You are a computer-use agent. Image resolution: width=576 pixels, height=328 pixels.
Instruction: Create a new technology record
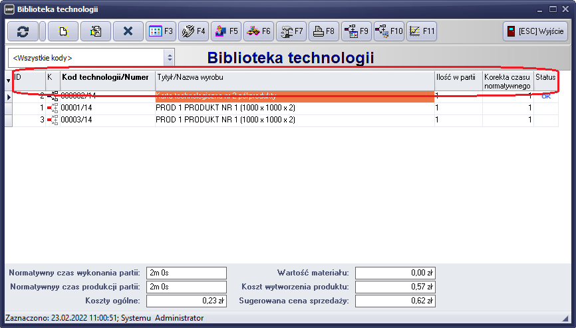pos(63,31)
